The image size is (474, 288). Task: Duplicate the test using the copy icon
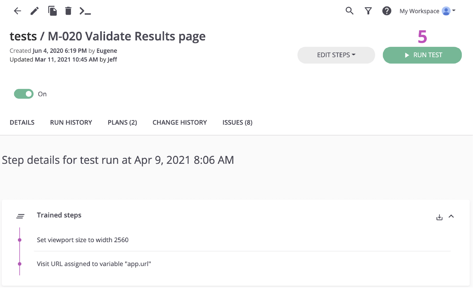[53, 11]
